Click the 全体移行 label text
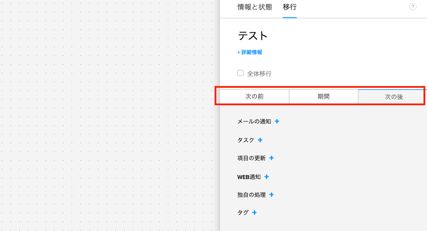 259,73
